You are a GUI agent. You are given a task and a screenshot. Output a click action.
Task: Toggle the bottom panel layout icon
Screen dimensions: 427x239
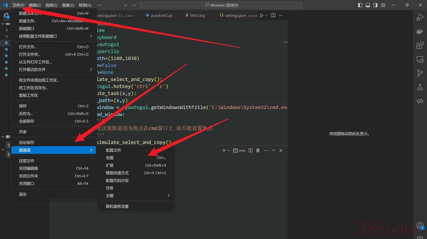pyautogui.click(x=368, y=5)
